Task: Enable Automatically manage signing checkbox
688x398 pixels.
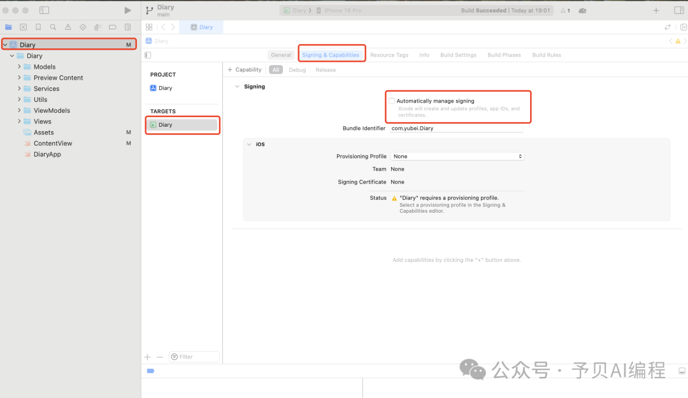Action: click(x=392, y=101)
